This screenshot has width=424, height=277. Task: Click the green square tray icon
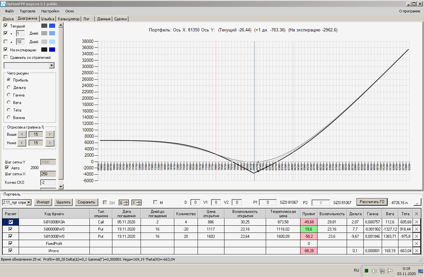[367, 271]
